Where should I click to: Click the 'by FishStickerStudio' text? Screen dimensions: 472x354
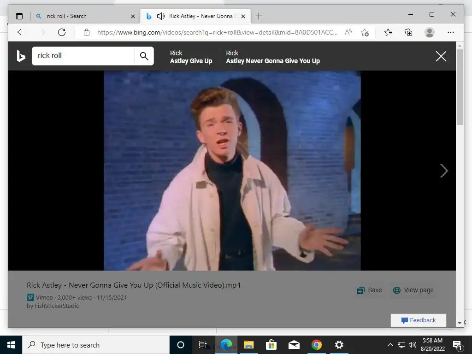(x=53, y=306)
